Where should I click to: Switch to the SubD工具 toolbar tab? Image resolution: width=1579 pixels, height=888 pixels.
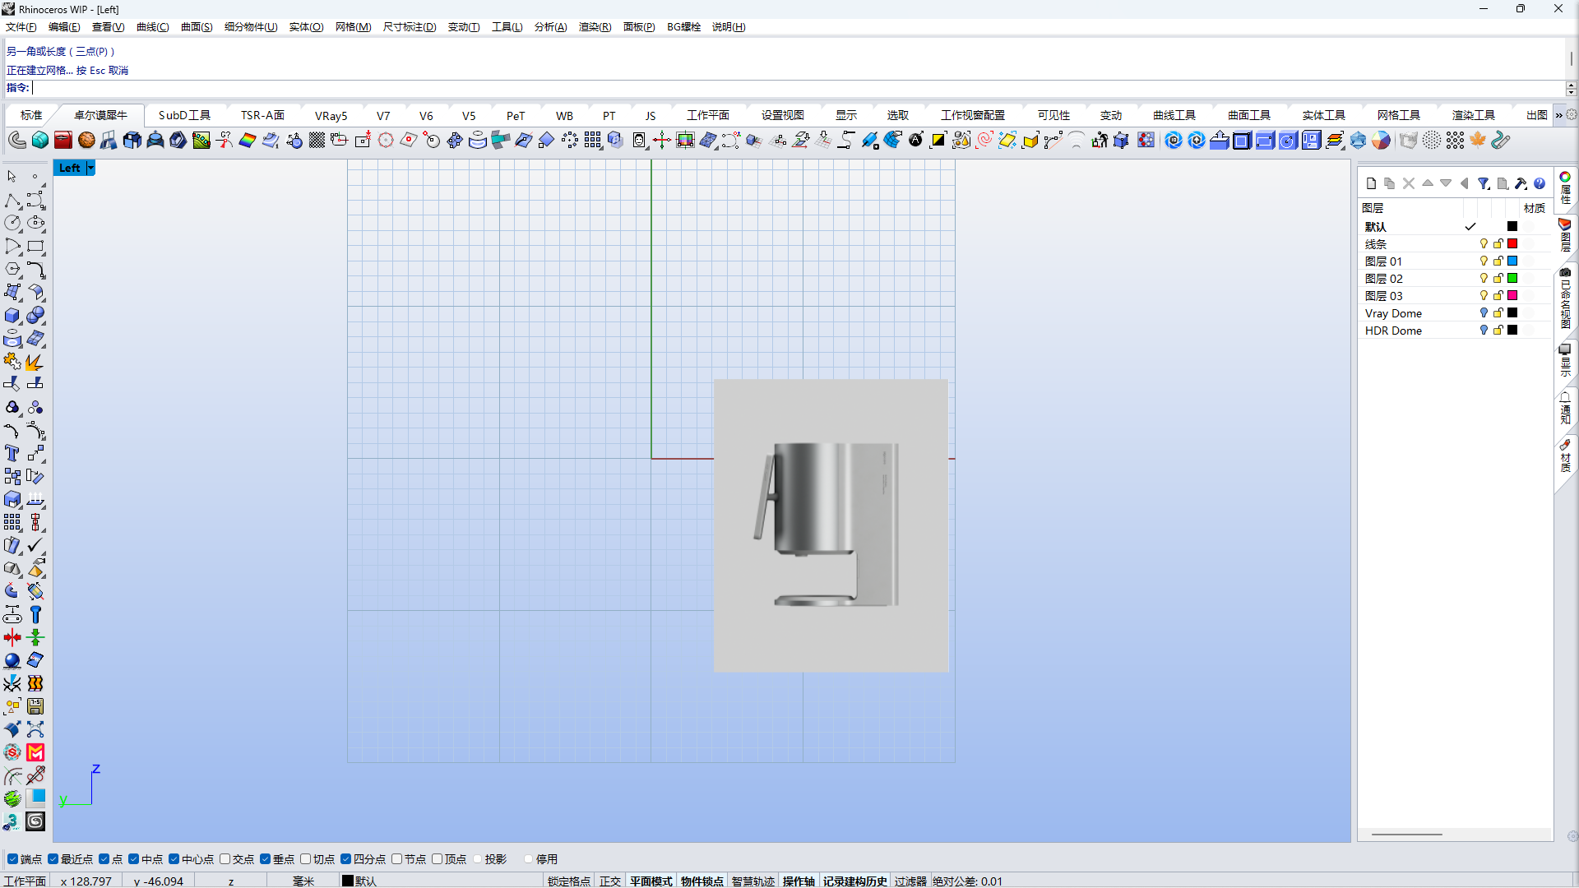184,115
